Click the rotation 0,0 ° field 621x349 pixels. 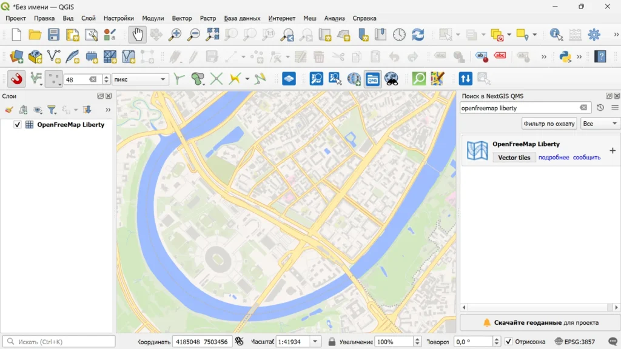[x=472, y=342]
